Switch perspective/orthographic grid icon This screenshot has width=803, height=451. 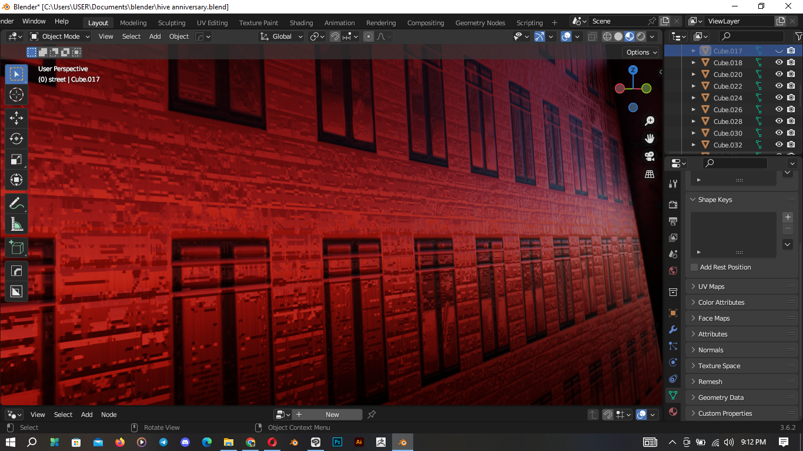coord(650,174)
